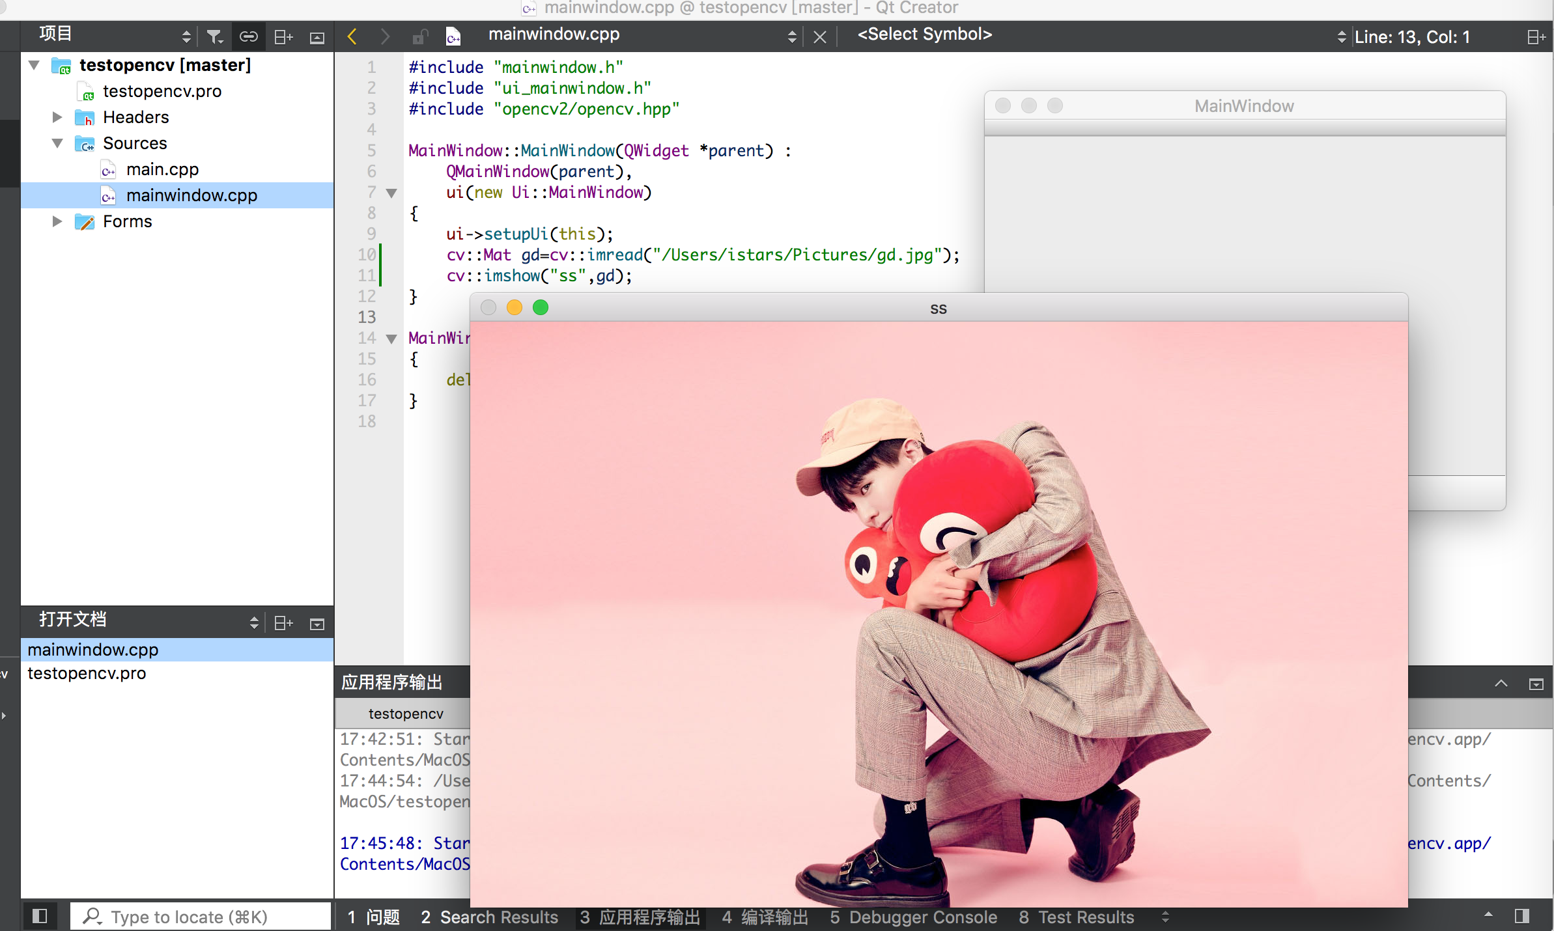Close the open documents panel icon
The image size is (1554, 931).
(317, 624)
